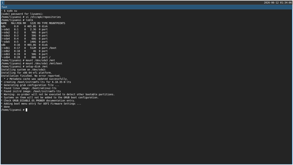Click the sdb4 60G root partition row

pos(26,57)
